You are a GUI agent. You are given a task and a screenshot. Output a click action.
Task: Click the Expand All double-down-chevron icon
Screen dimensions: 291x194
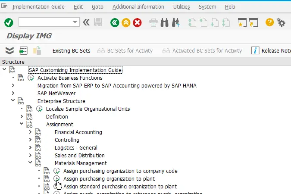9,51
